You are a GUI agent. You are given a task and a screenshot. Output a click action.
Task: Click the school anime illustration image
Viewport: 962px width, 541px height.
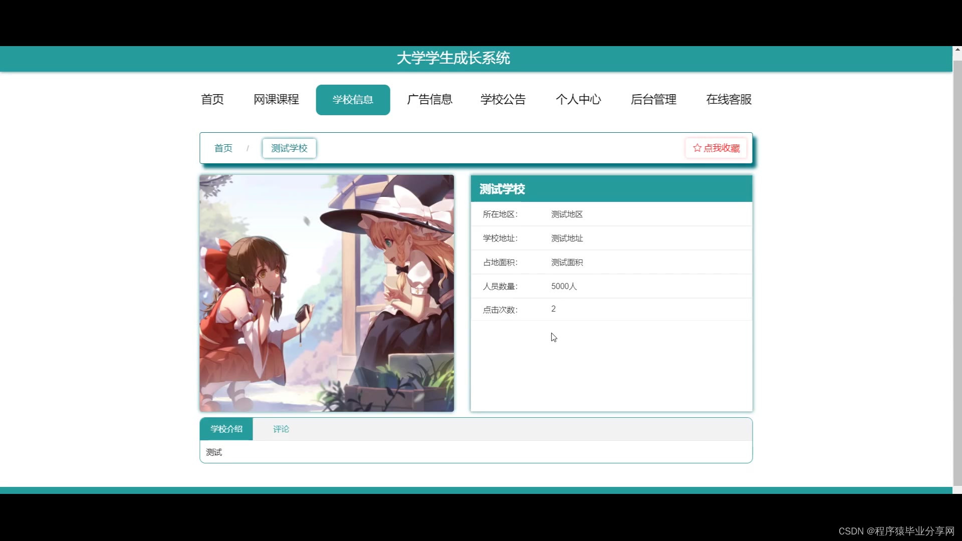(327, 293)
